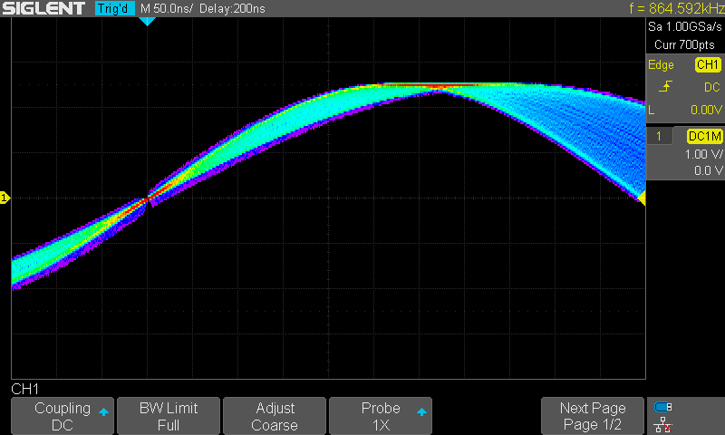Go to Next Page 1/2
Screen dimensions: 725x435
[593, 416]
